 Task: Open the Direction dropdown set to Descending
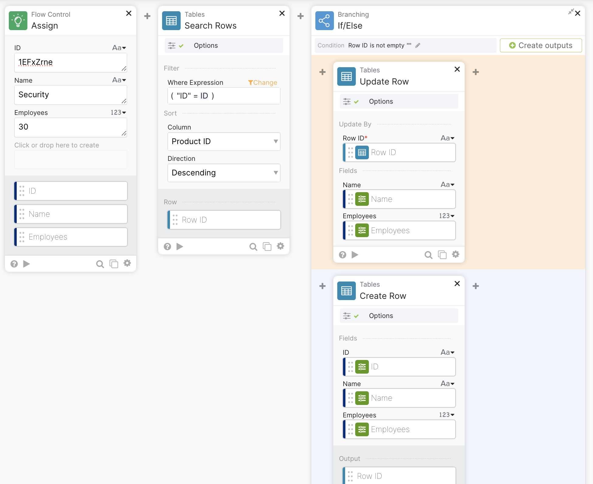(x=224, y=173)
